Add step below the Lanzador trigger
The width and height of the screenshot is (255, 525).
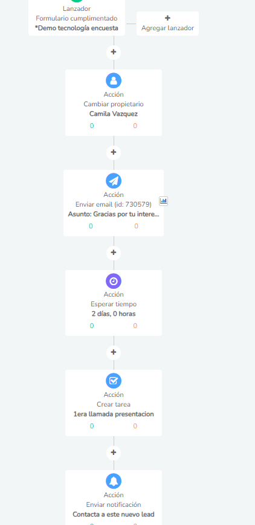point(114,52)
